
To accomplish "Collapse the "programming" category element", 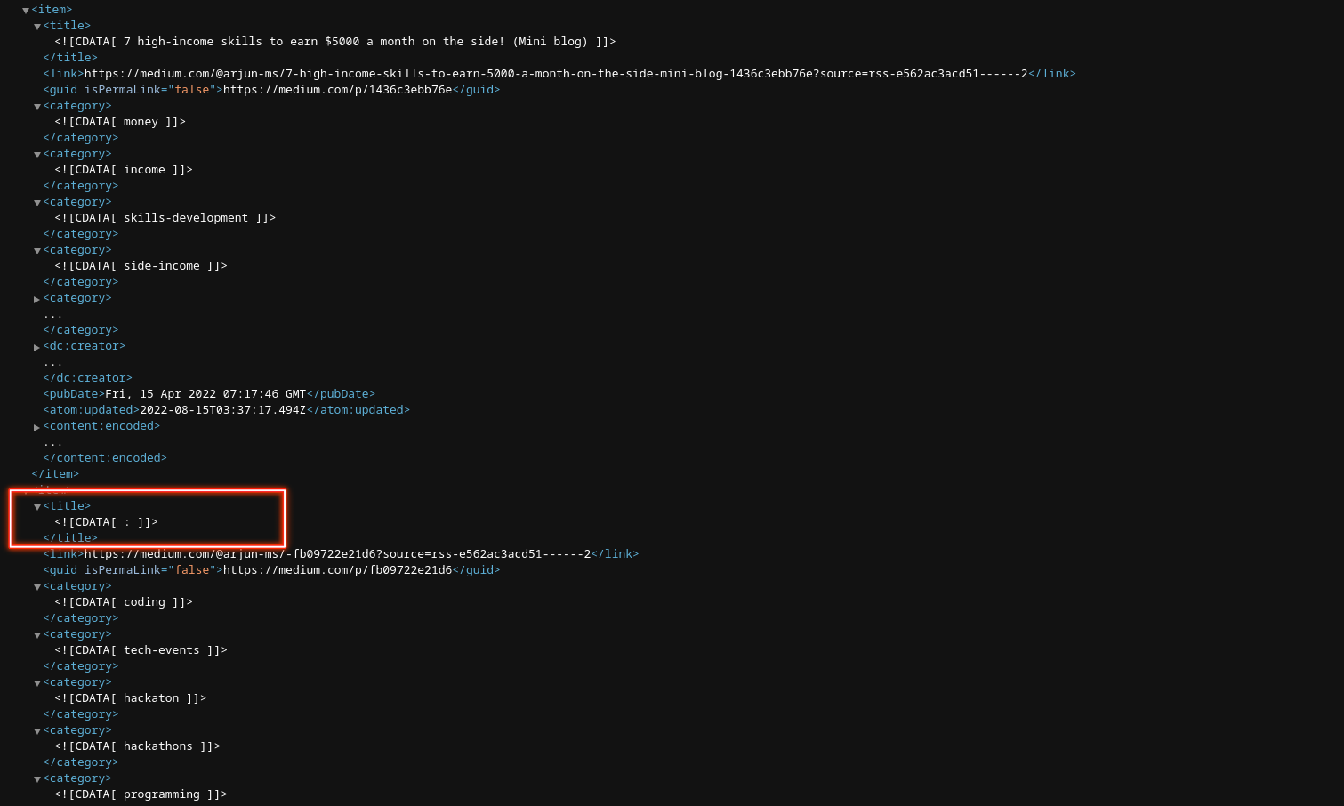I will [36, 778].
